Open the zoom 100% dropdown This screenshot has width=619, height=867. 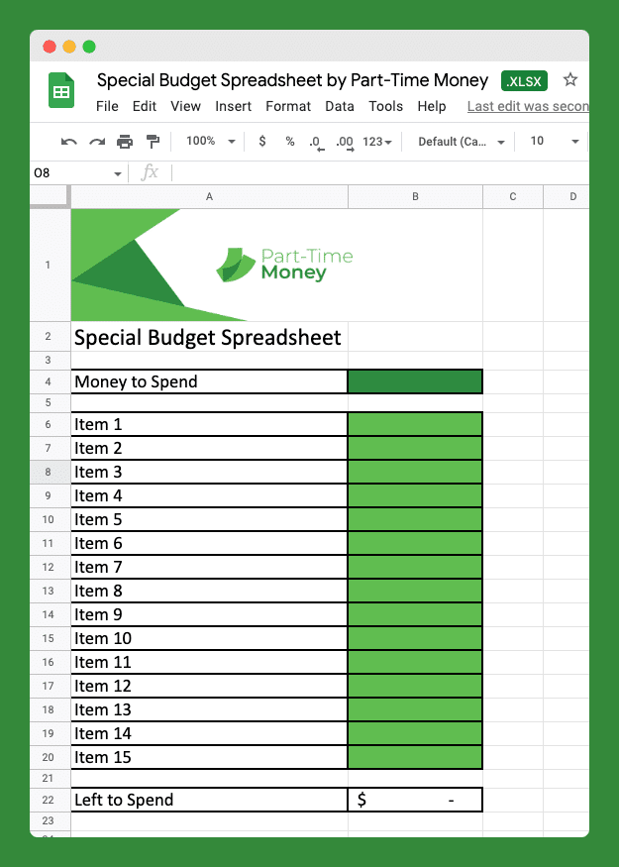211,141
